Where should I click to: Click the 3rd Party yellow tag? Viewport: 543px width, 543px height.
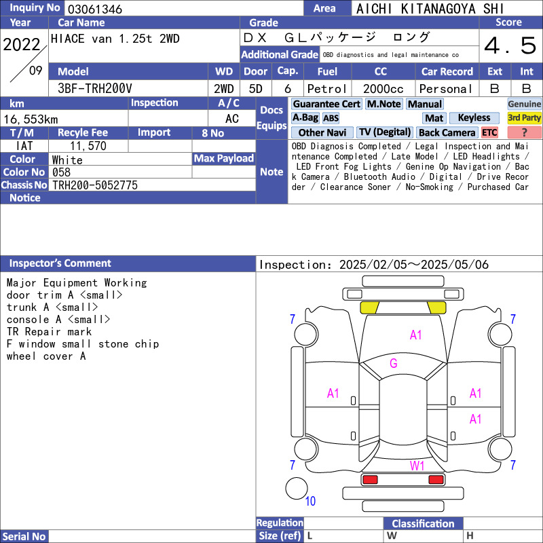(x=524, y=118)
